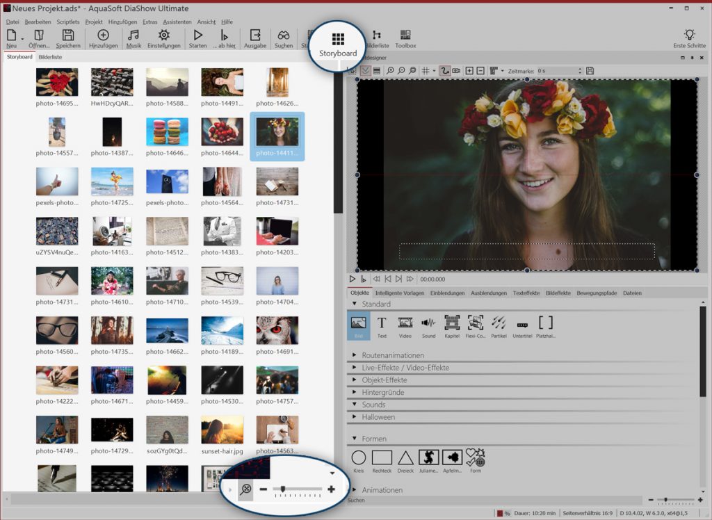Choose the Untertitel object icon
The height and width of the screenshot is (520, 712).
coord(523,324)
